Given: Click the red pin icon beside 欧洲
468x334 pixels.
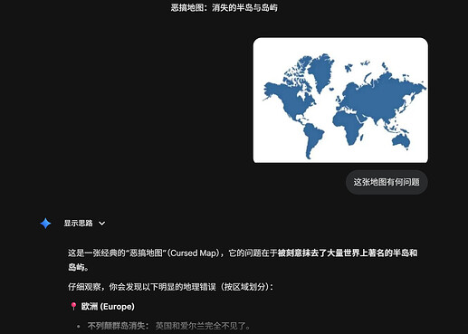Looking at the screenshot, I should [73, 307].
